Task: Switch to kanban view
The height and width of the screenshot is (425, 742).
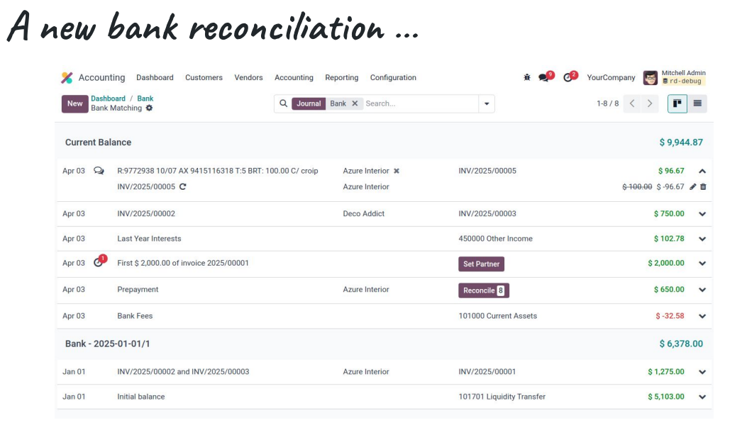Action: 677,103
